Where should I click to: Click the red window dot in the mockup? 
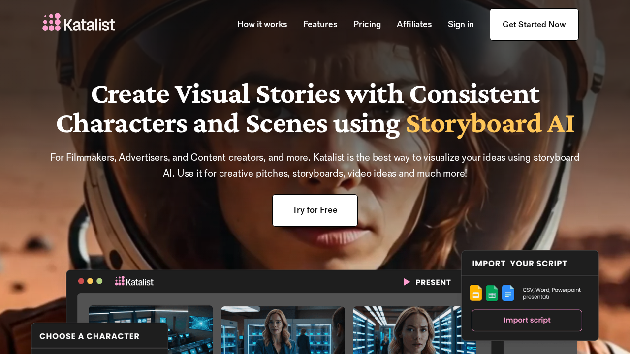pos(80,281)
